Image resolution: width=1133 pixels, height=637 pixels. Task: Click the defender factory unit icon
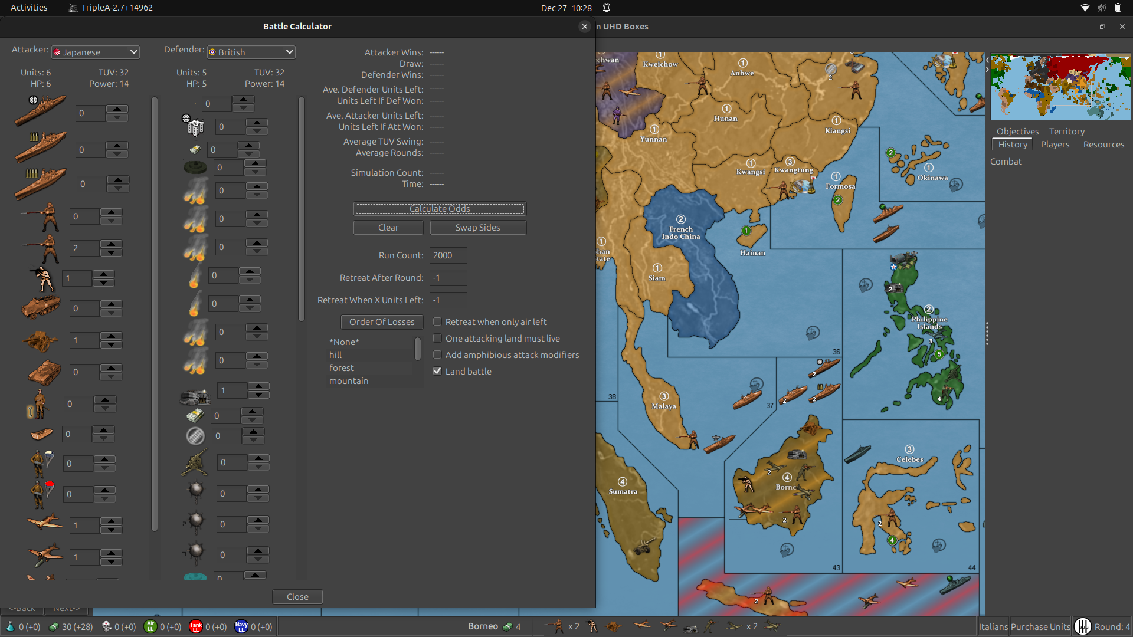[195, 126]
